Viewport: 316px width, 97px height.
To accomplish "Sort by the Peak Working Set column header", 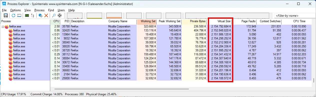I will tap(169, 21).
